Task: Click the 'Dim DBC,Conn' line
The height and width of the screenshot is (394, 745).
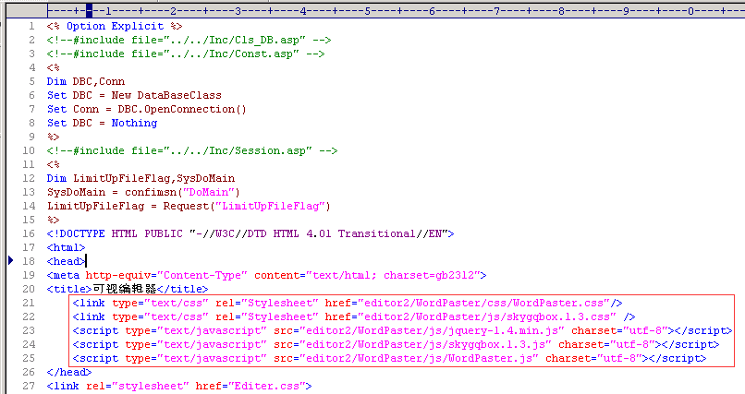Action: click(x=86, y=81)
